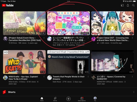Open more options for Tweets in Dreams video
The height and width of the screenshot is (102, 137).
88,77
